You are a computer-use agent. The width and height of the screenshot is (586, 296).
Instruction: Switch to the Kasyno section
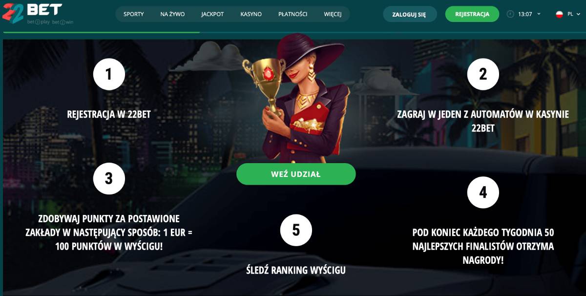(251, 14)
